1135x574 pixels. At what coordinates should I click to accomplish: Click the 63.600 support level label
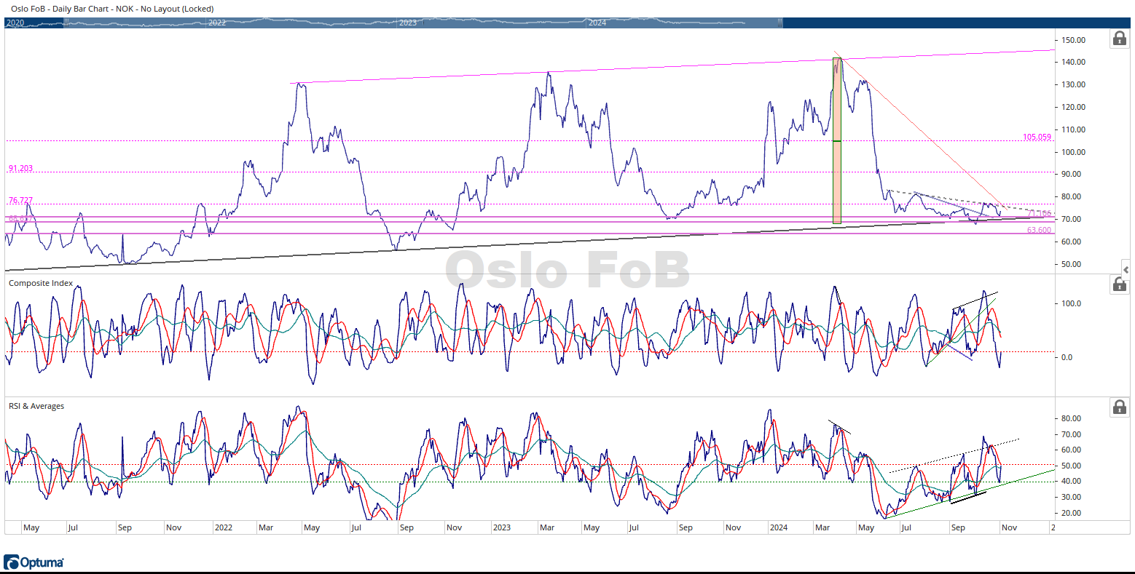point(1039,230)
